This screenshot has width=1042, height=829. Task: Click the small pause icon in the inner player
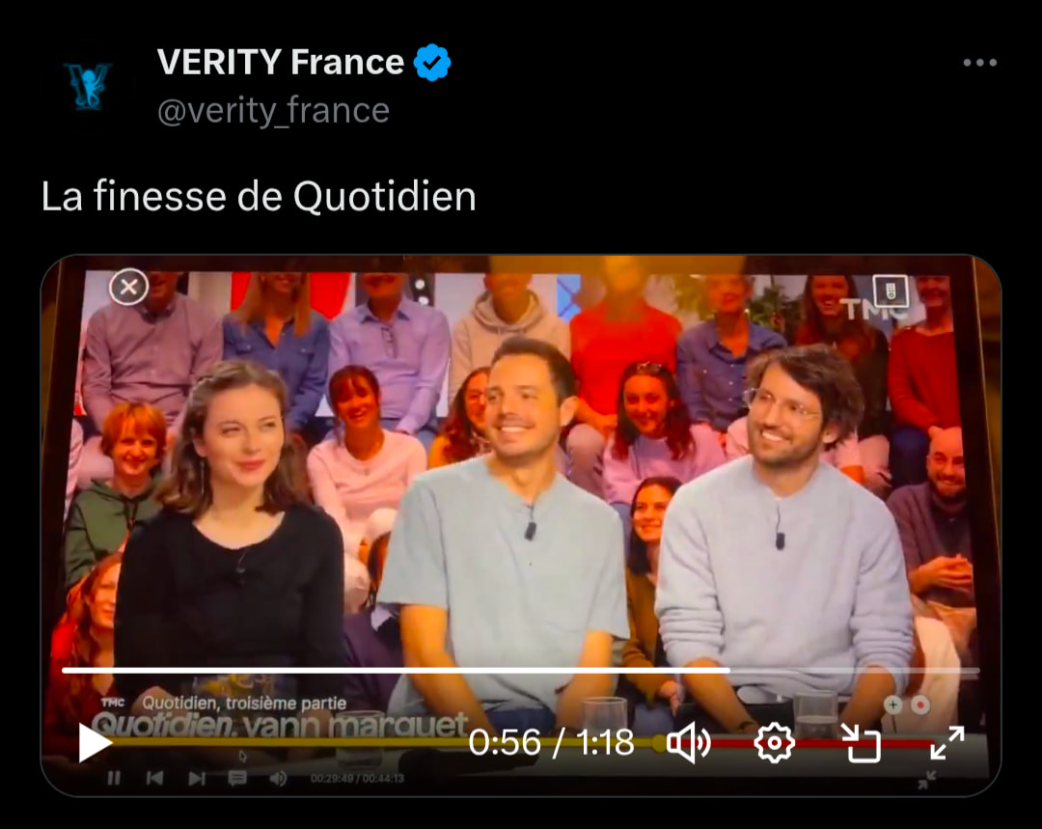pyautogui.click(x=114, y=778)
